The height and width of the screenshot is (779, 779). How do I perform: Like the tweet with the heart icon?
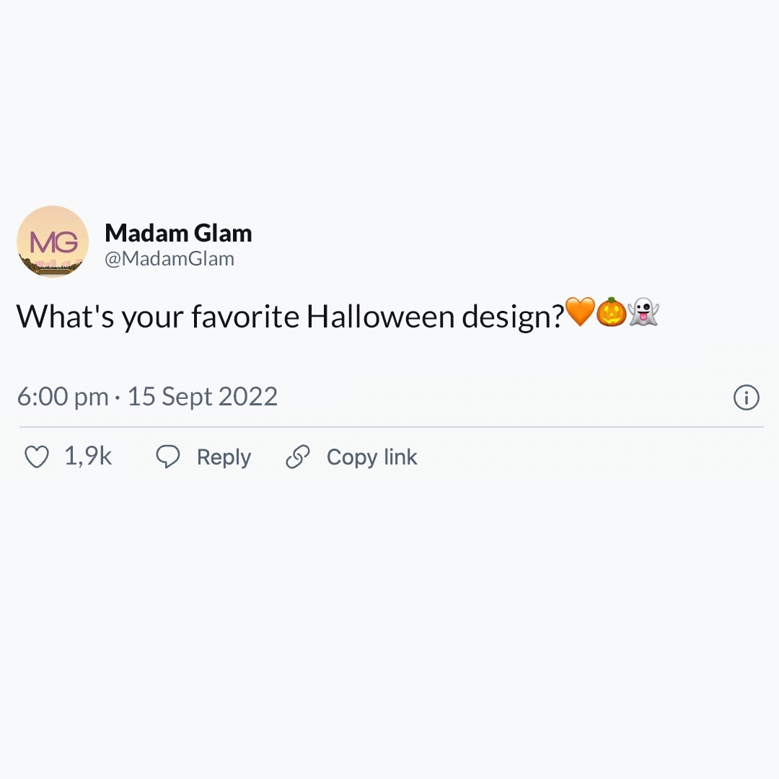click(x=37, y=457)
